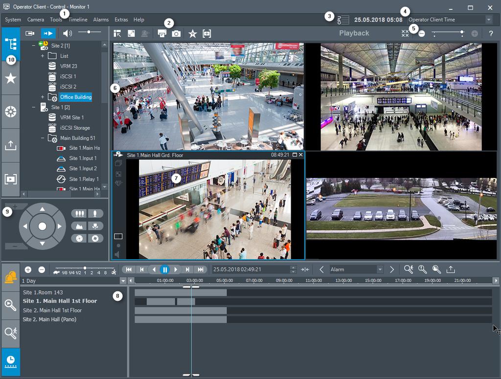The width and height of the screenshot is (501, 379).
Task: Expand the Office Building node
Action: point(43,97)
